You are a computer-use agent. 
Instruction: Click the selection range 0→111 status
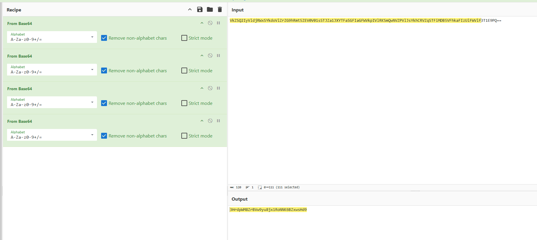click(279, 187)
